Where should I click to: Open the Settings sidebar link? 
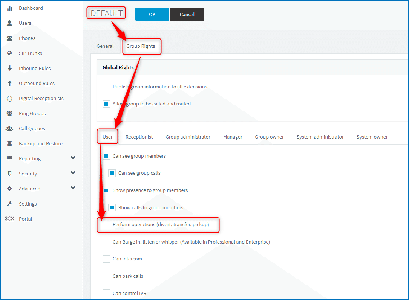tap(28, 204)
